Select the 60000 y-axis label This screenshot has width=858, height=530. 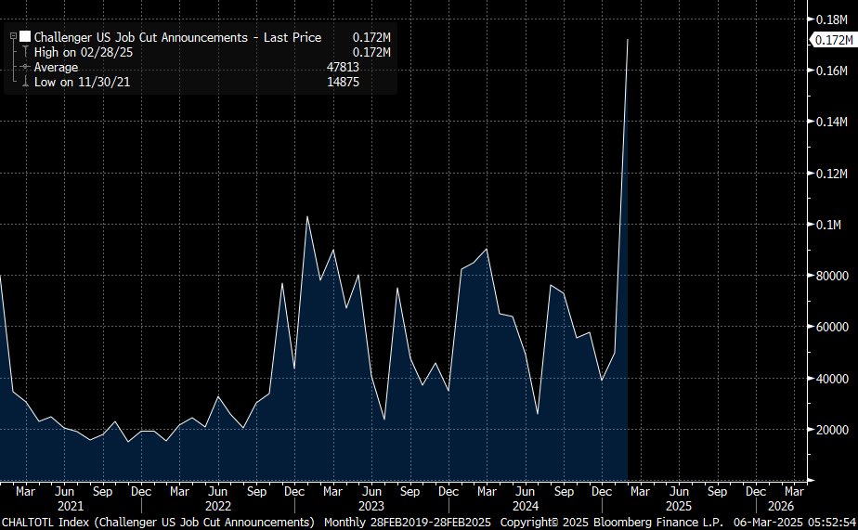click(832, 327)
